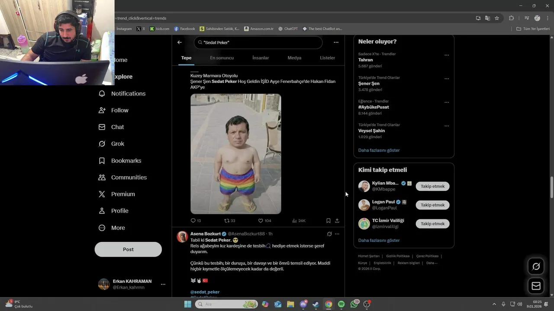
Task: Click Windows taskbar search box
Action: [226, 304]
